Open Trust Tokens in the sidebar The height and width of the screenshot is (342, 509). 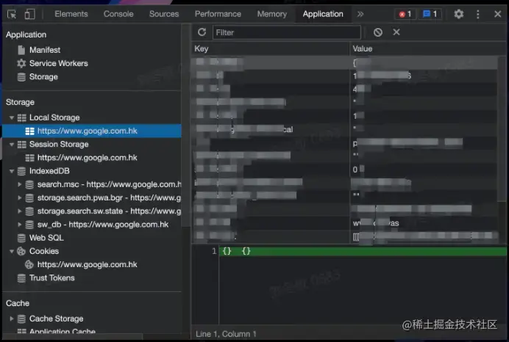pos(52,278)
